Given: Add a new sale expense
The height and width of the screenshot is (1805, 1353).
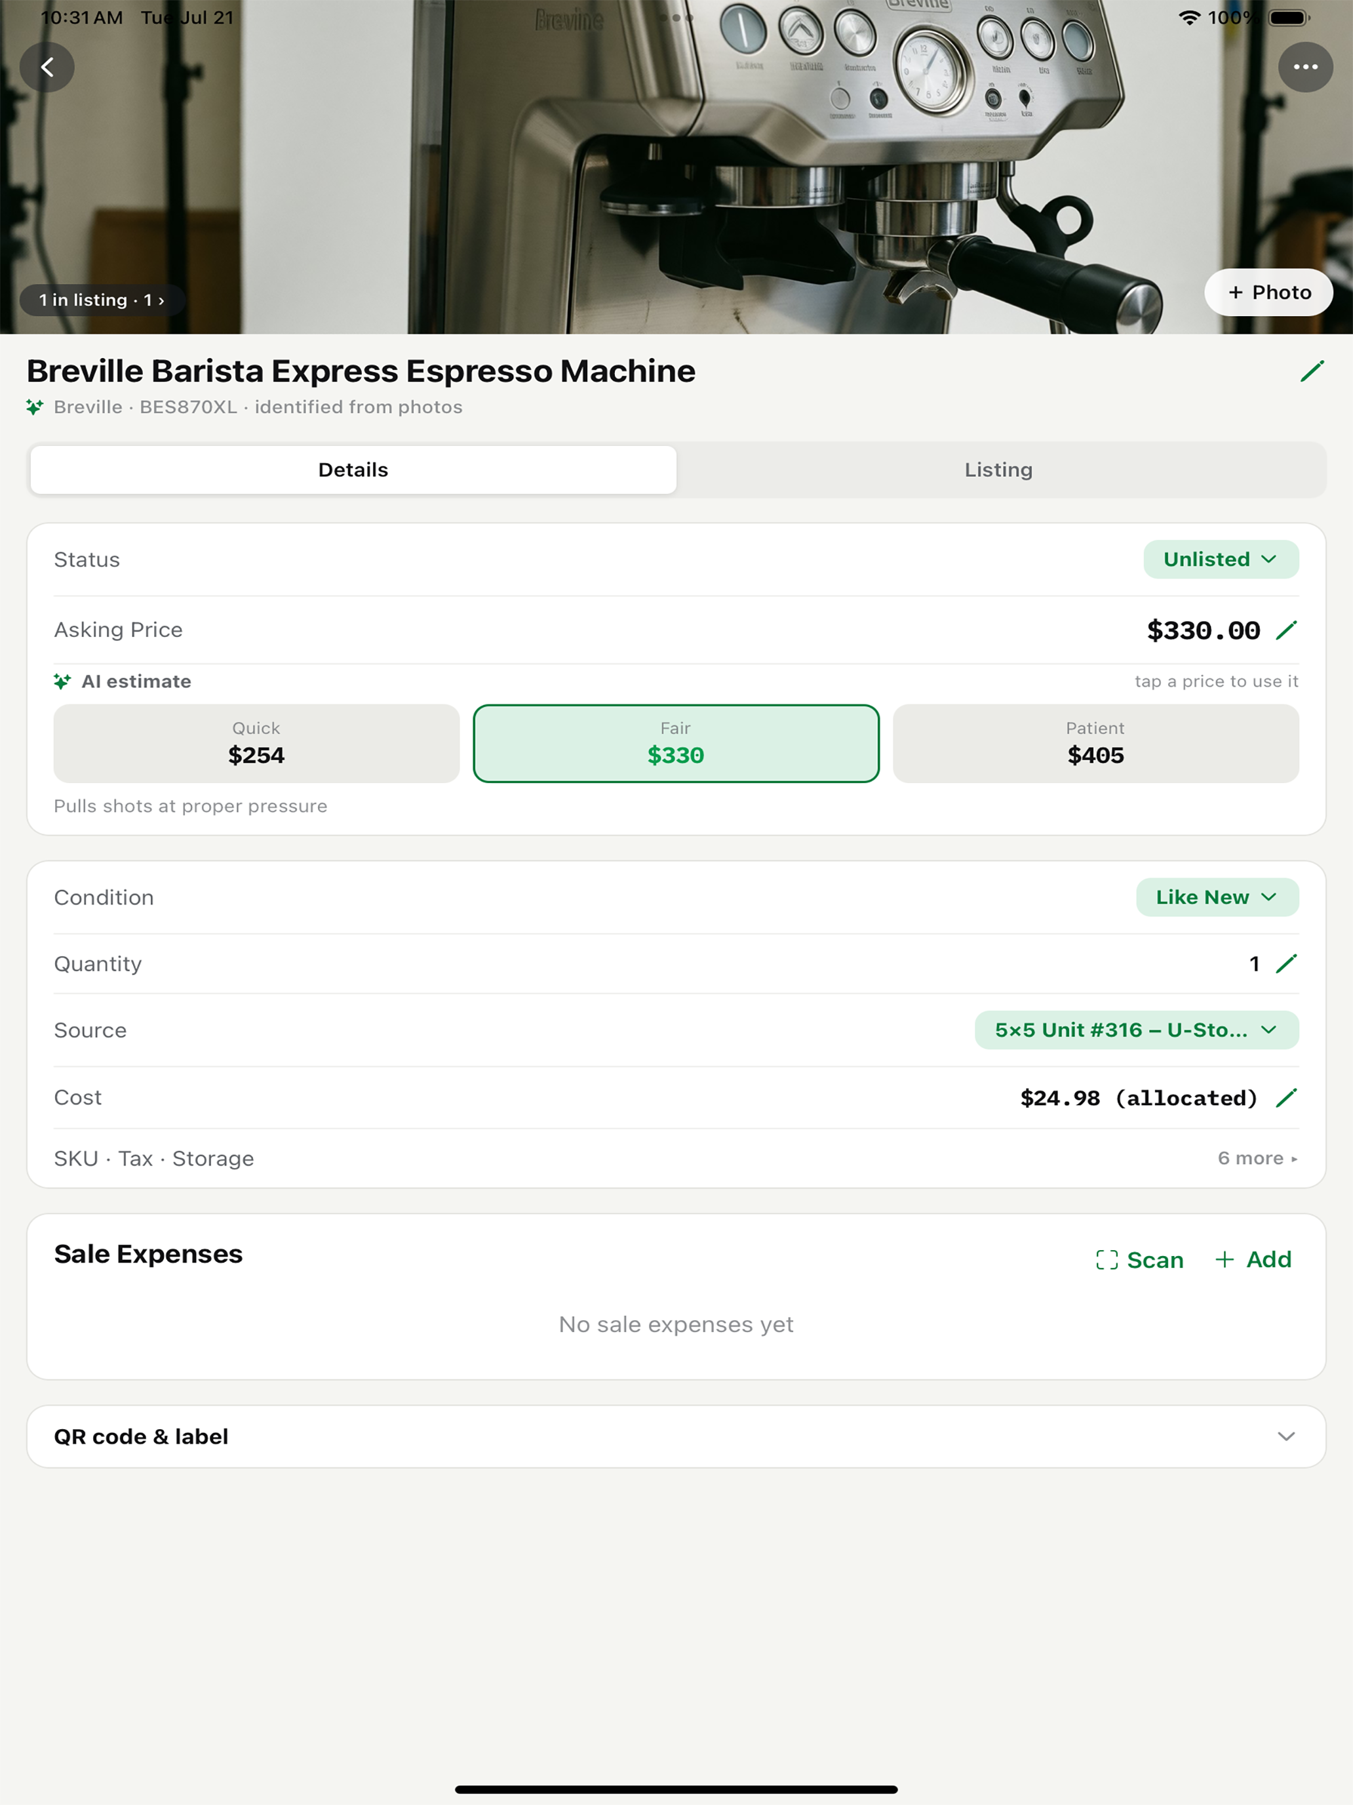Looking at the screenshot, I should (x=1253, y=1260).
